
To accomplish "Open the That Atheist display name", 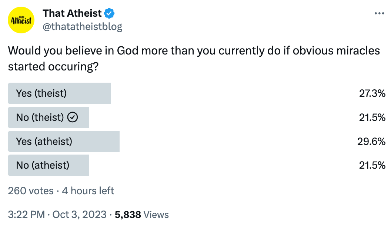I will click(x=72, y=14).
